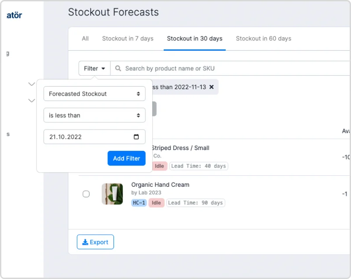
Task: Click the magnifying glass search icon
Action: pyautogui.click(x=118, y=68)
